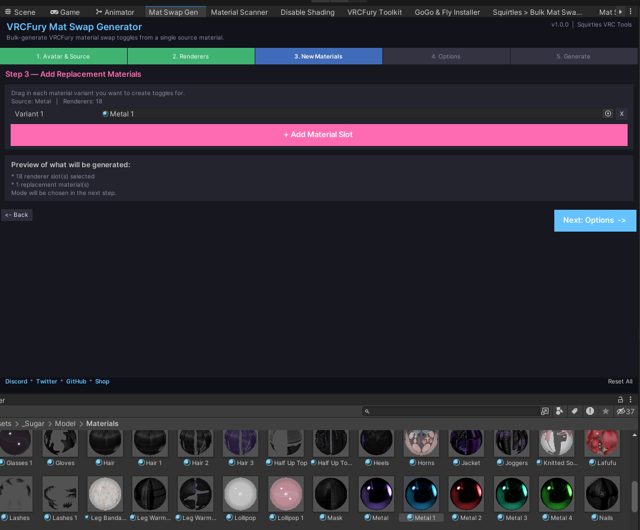The width and height of the screenshot is (640, 530).
Task: Go to step 1 Avatar & Source
Action: point(63,56)
